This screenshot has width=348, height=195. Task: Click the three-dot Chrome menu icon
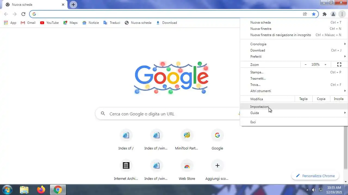pyautogui.click(x=342, y=14)
